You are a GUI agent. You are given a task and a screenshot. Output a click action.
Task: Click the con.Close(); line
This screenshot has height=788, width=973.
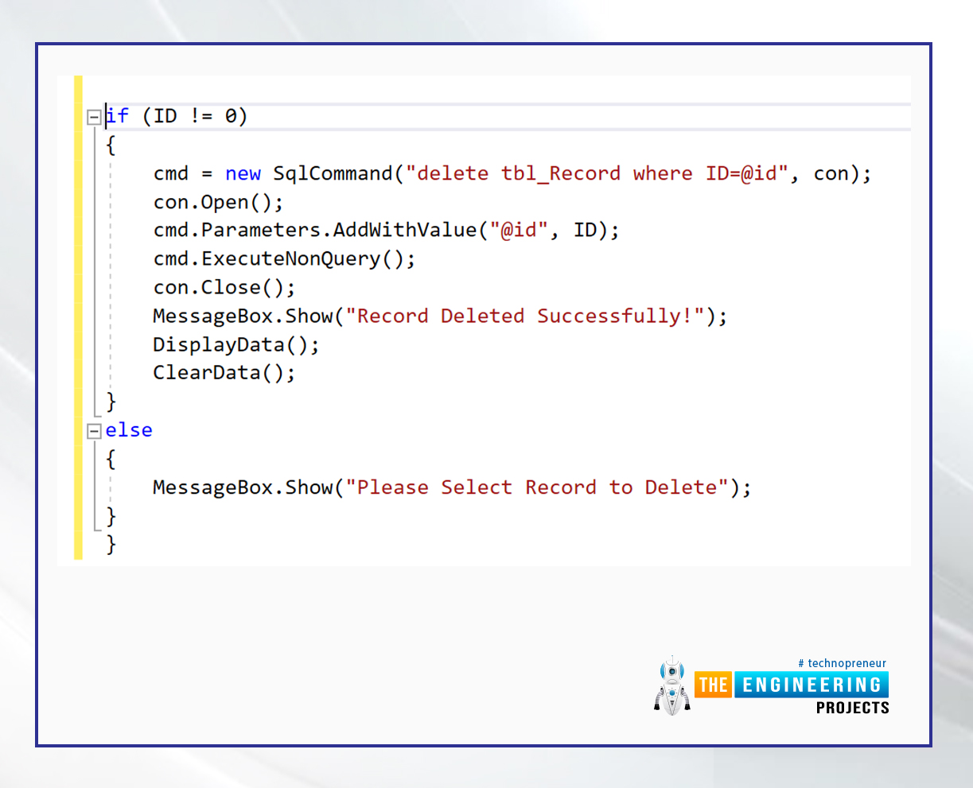(x=224, y=287)
